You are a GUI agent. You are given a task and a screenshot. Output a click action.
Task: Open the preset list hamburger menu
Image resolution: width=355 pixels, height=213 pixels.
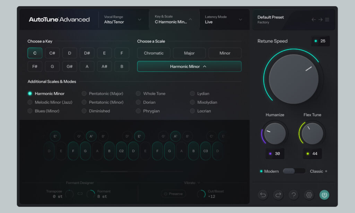(327, 20)
